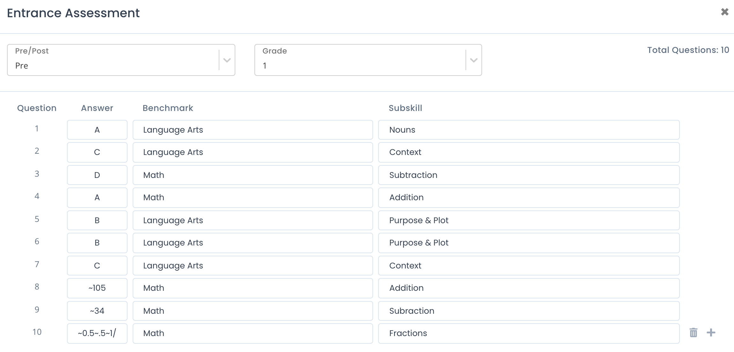Image resolution: width=734 pixels, height=352 pixels.
Task: Click the Context subskill for question 7
Action: point(529,265)
